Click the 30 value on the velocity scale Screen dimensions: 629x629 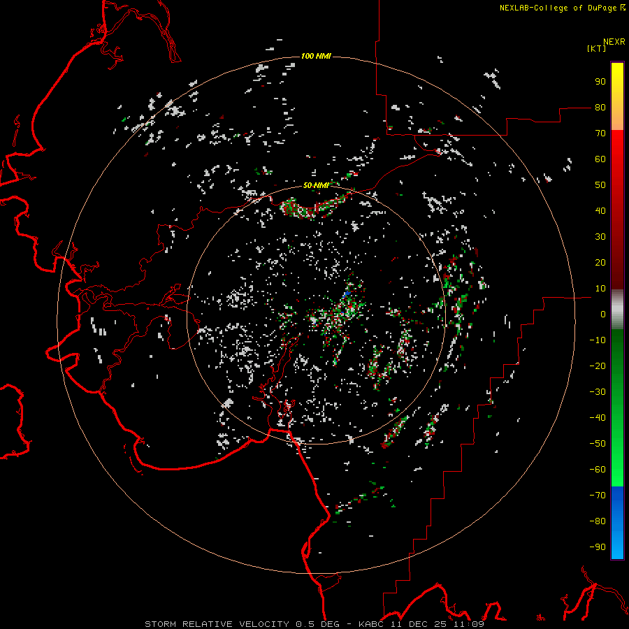coord(600,237)
